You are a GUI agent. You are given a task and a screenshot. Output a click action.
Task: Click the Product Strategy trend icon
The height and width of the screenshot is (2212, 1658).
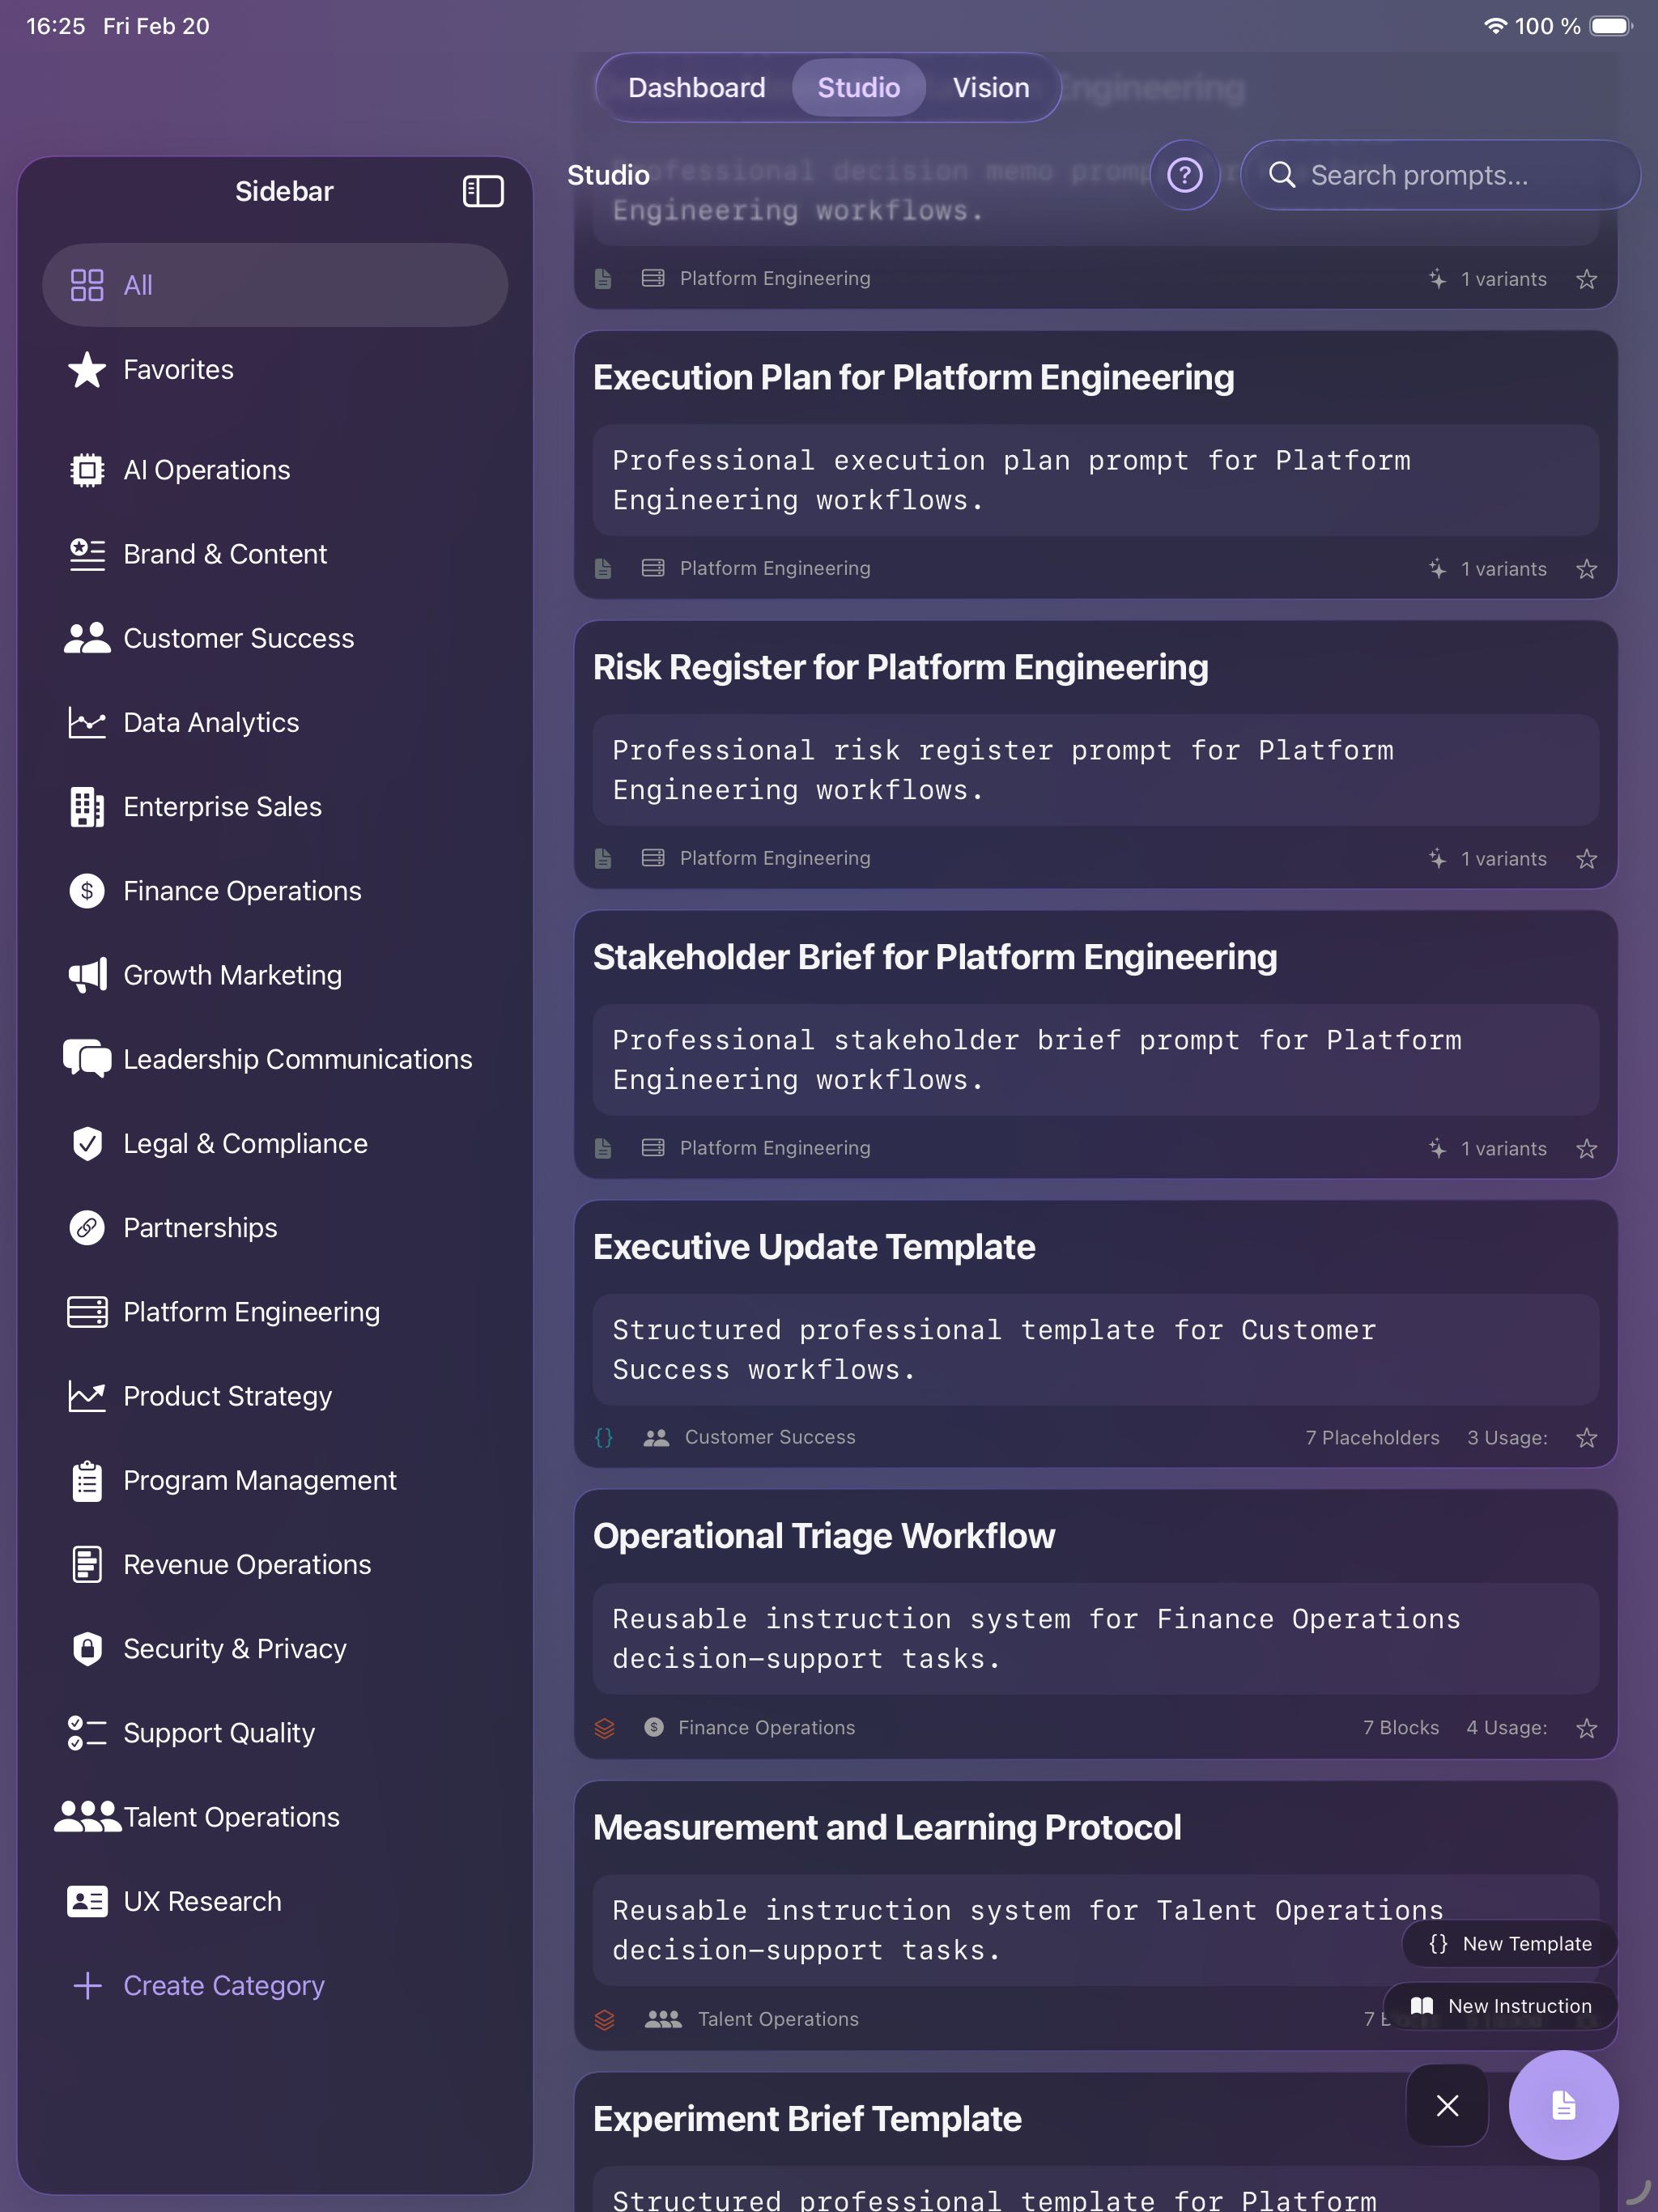point(87,1396)
